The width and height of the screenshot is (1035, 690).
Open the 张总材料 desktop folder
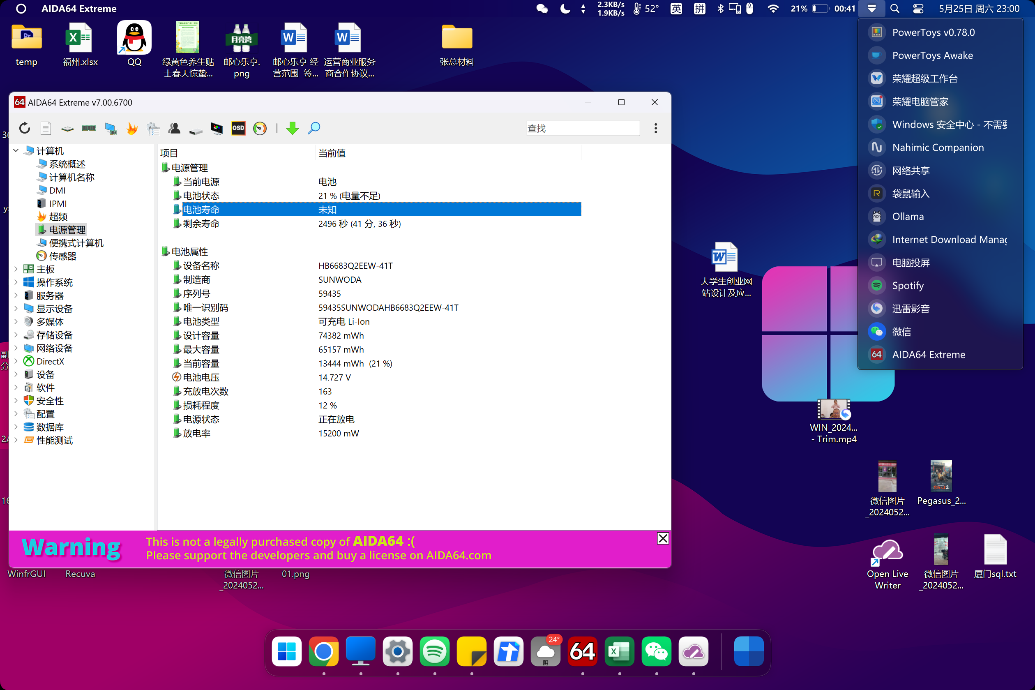click(457, 44)
